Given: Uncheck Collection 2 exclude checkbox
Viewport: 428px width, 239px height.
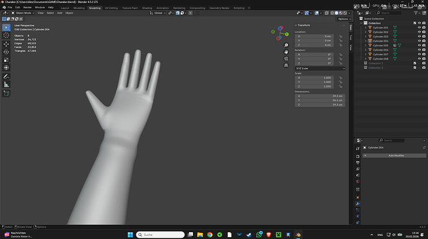Looking at the screenshot, I should point(415,63).
